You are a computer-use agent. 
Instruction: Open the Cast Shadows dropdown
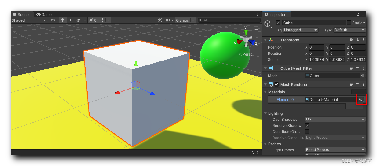click(x=335, y=119)
